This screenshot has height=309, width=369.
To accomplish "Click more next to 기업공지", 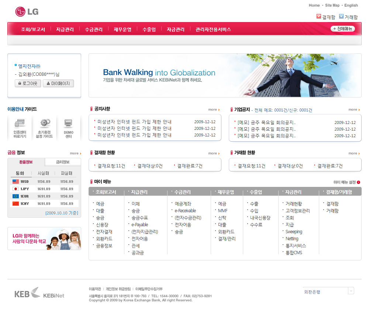I will click(x=354, y=110).
